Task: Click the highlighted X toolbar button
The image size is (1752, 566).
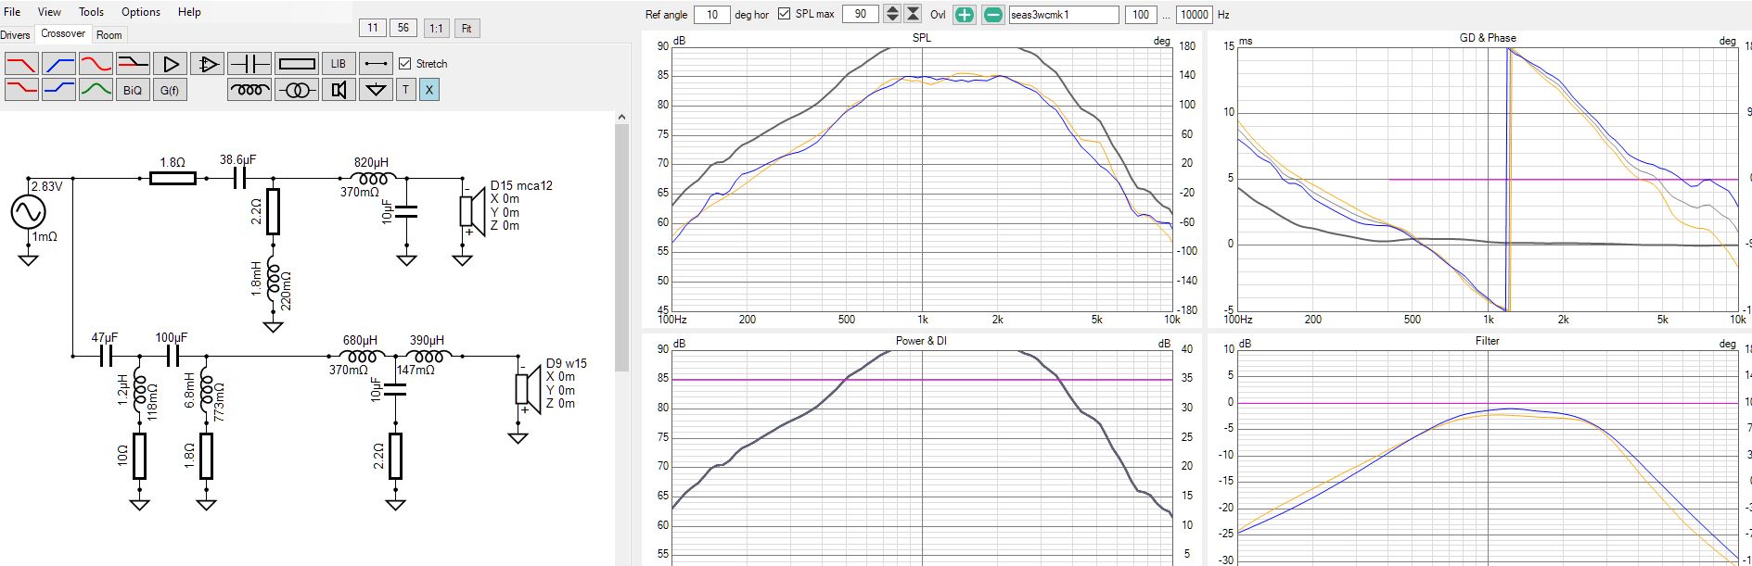Action: click(x=428, y=90)
